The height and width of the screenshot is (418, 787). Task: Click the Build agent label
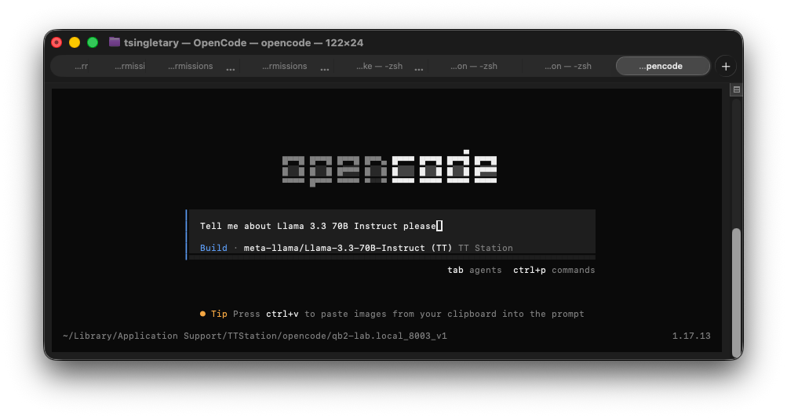click(213, 248)
